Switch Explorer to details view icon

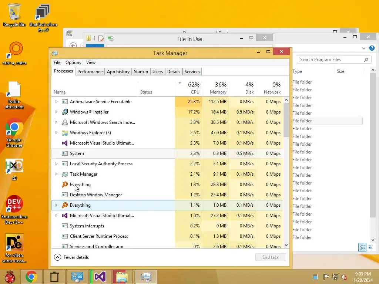tap(362, 247)
